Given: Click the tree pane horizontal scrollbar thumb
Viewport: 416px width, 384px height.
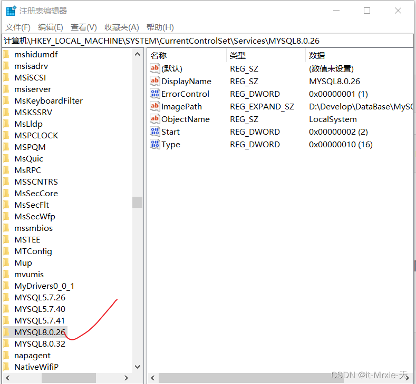Looking at the screenshot, I should 69,378.
